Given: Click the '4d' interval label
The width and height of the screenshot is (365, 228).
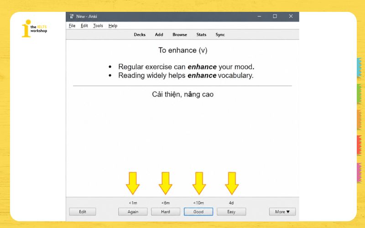Looking at the screenshot, I should coord(231,203).
